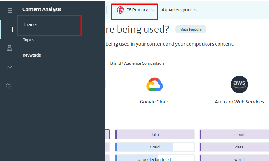Select Amazon Web Services' data theme bar
Viewport: 269px width, 161px height.
[x=234, y=147]
